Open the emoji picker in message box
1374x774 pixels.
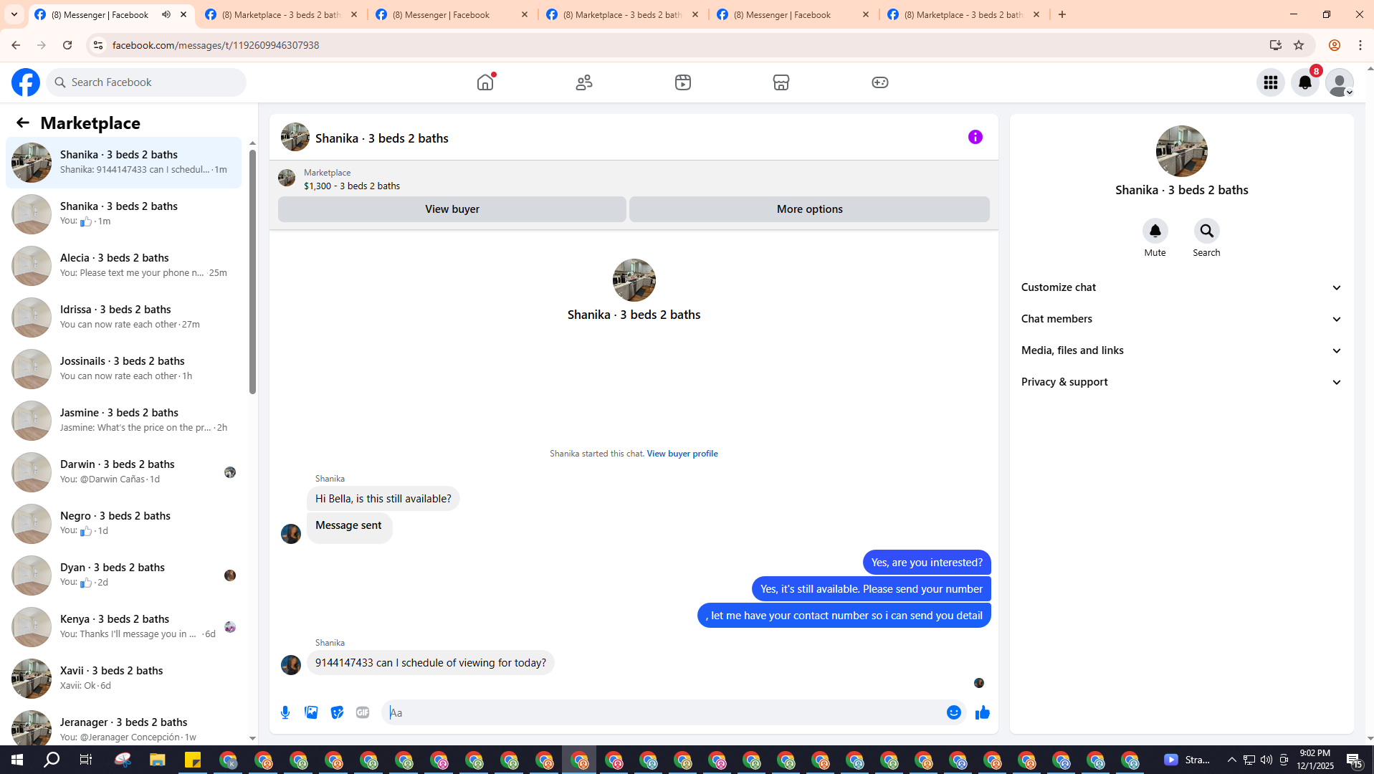coord(954,712)
